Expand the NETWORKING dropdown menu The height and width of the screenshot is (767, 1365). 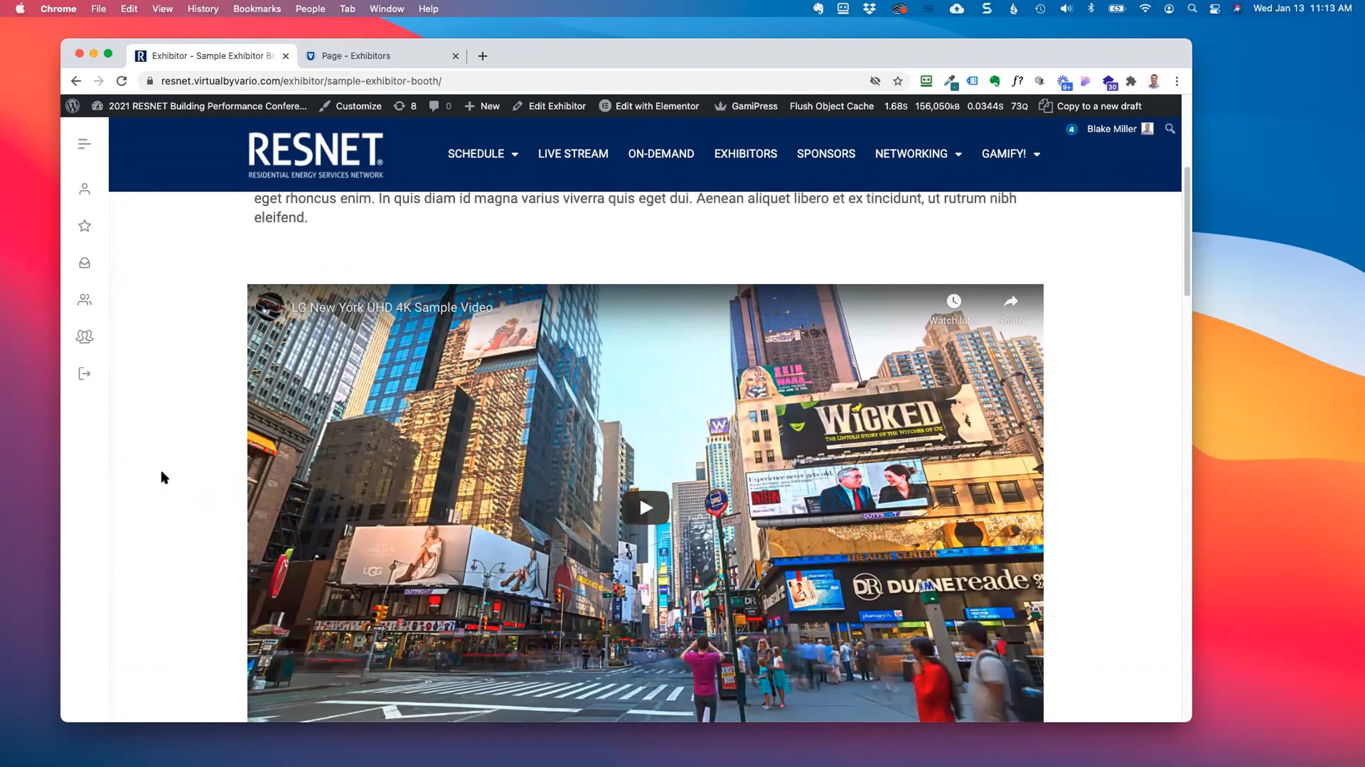tap(918, 154)
